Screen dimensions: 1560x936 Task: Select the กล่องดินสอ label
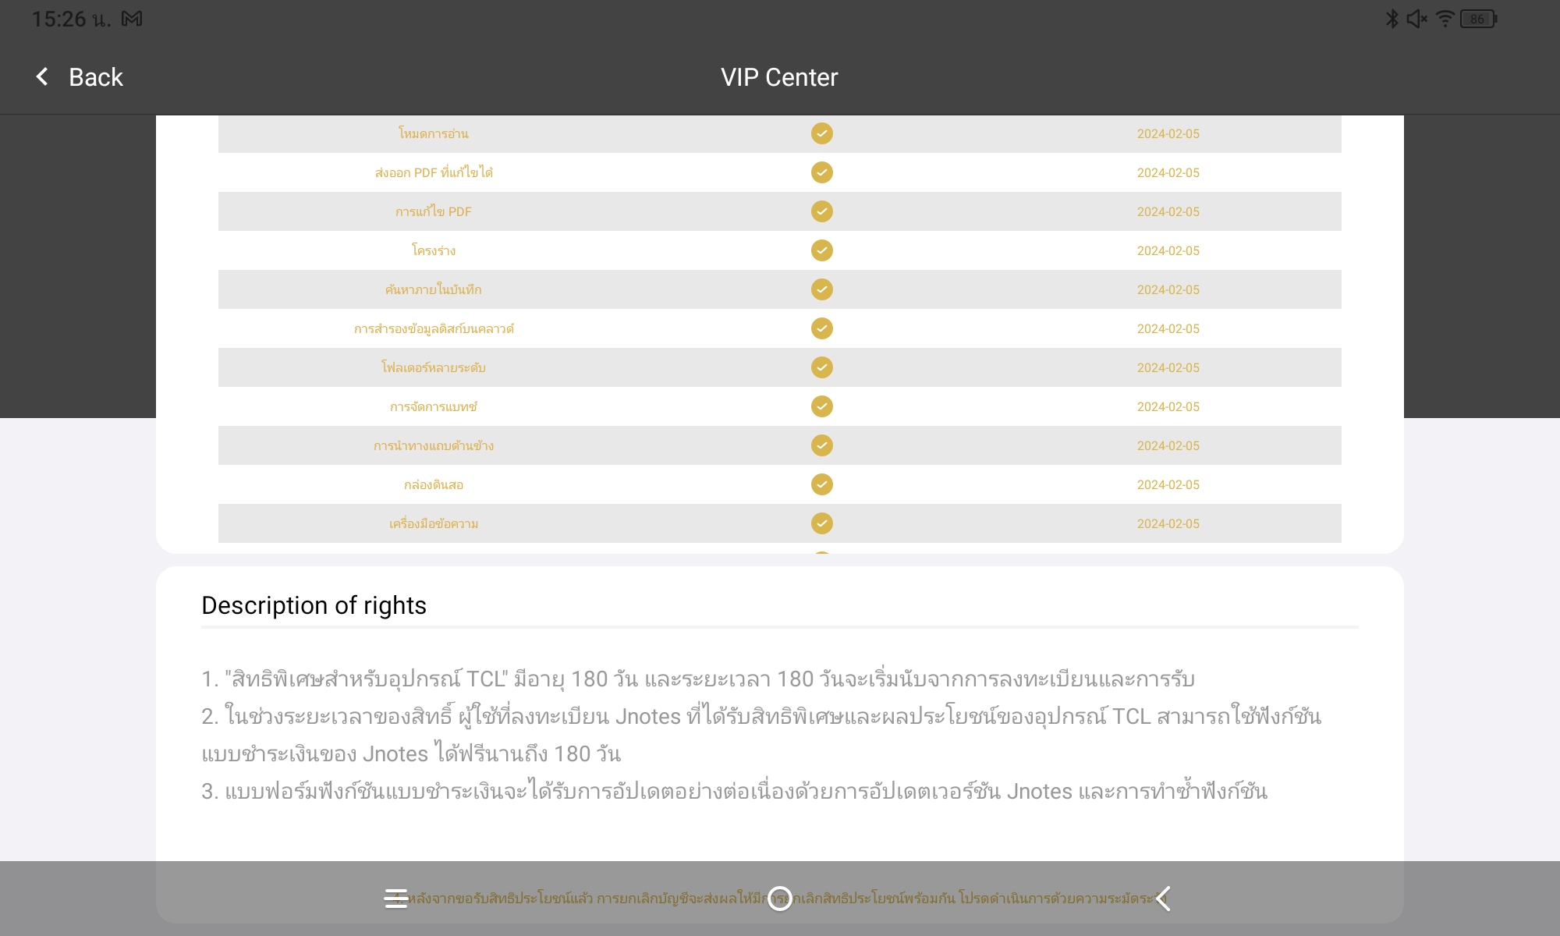pos(434,484)
